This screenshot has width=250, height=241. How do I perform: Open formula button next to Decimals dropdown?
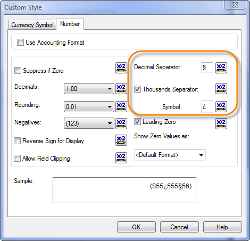(121, 88)
